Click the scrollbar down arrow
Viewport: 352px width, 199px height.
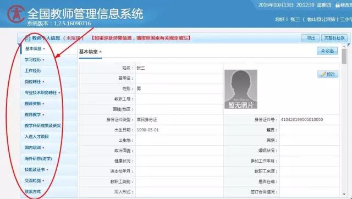344,195
